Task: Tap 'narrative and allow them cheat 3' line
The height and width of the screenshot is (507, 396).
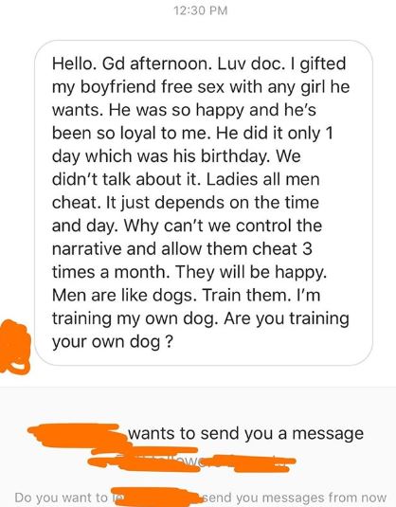Action: [182, 249]
